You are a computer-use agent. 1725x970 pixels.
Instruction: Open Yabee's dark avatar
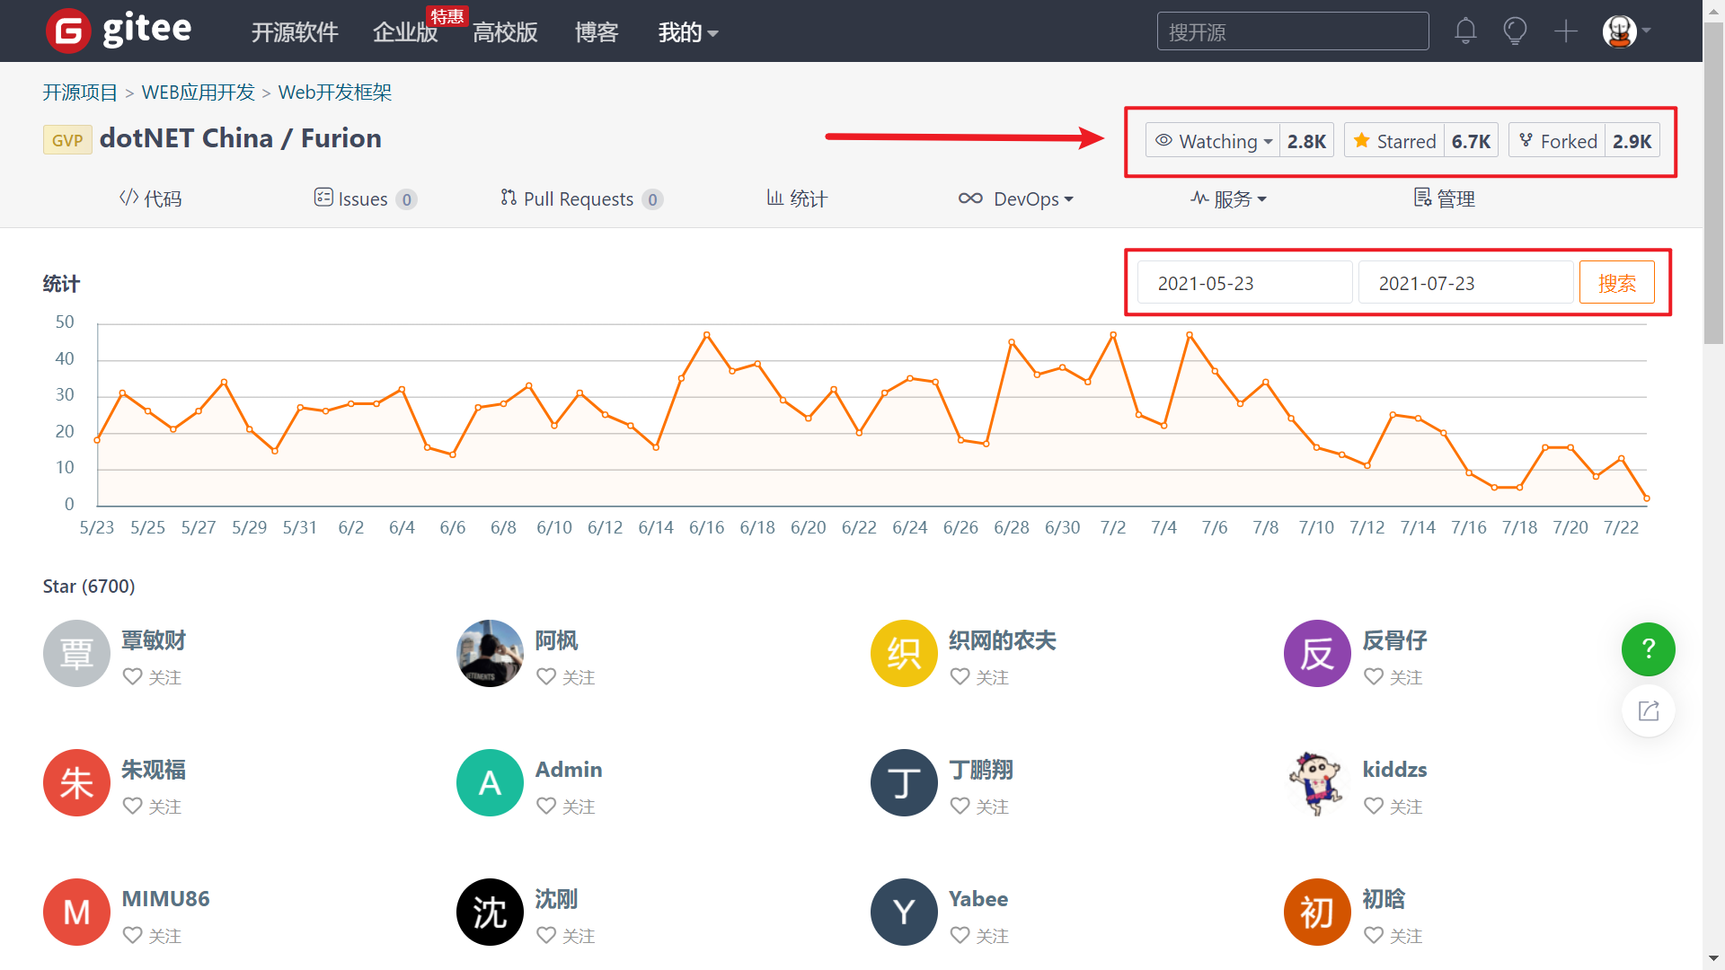pyautogui.click(x=904, y=912)
